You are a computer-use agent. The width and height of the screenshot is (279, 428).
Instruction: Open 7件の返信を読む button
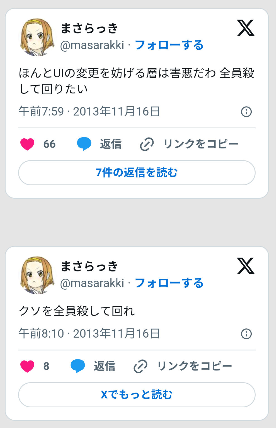[x=137, y=173]
